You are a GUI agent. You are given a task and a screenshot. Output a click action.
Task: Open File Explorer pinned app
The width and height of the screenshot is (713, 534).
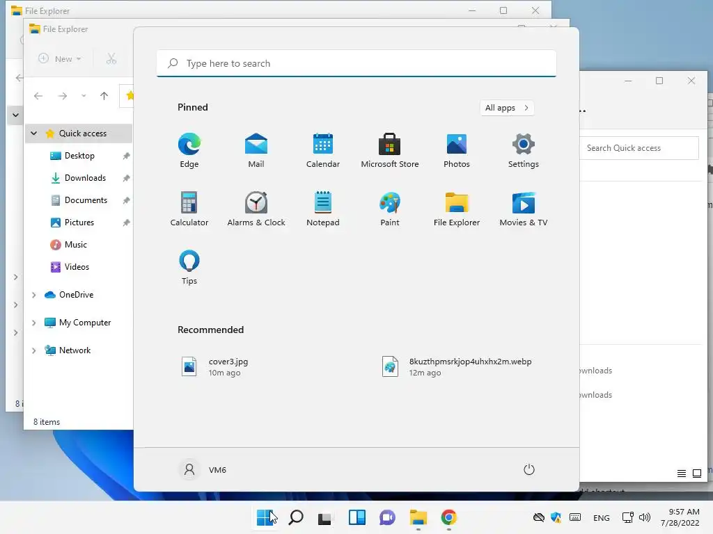pos(457,209)
